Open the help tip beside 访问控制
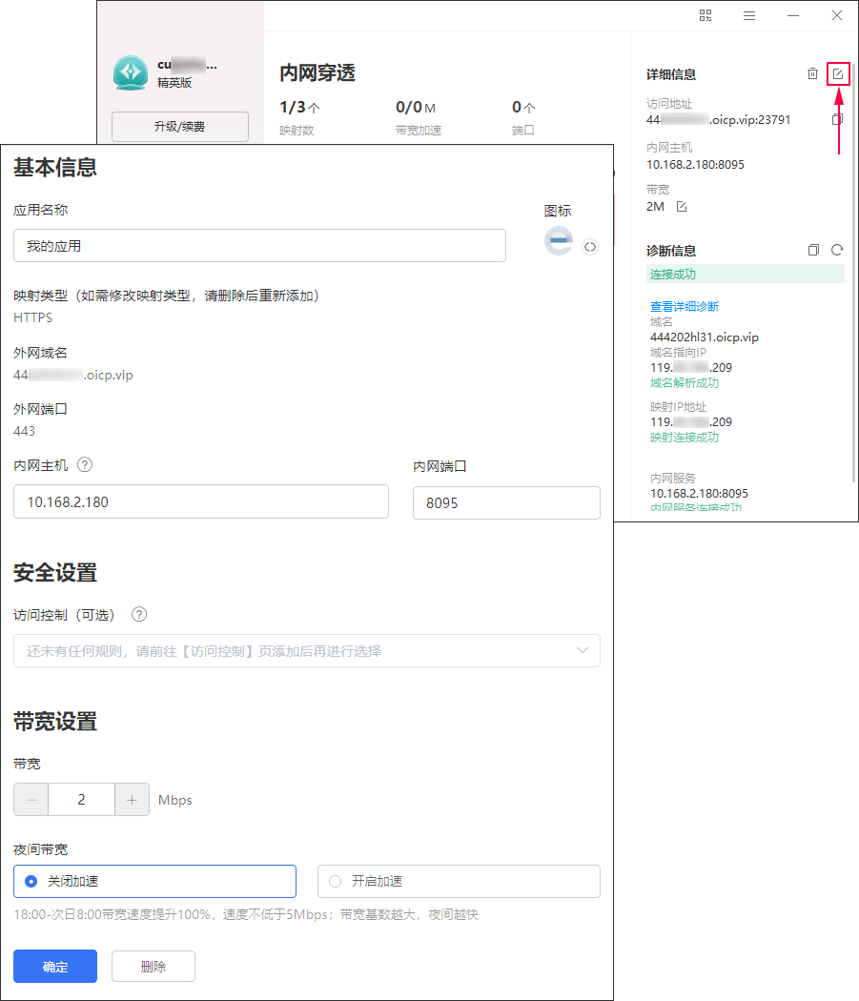The height and width of the screenshot is (1001, 859). 138,615
